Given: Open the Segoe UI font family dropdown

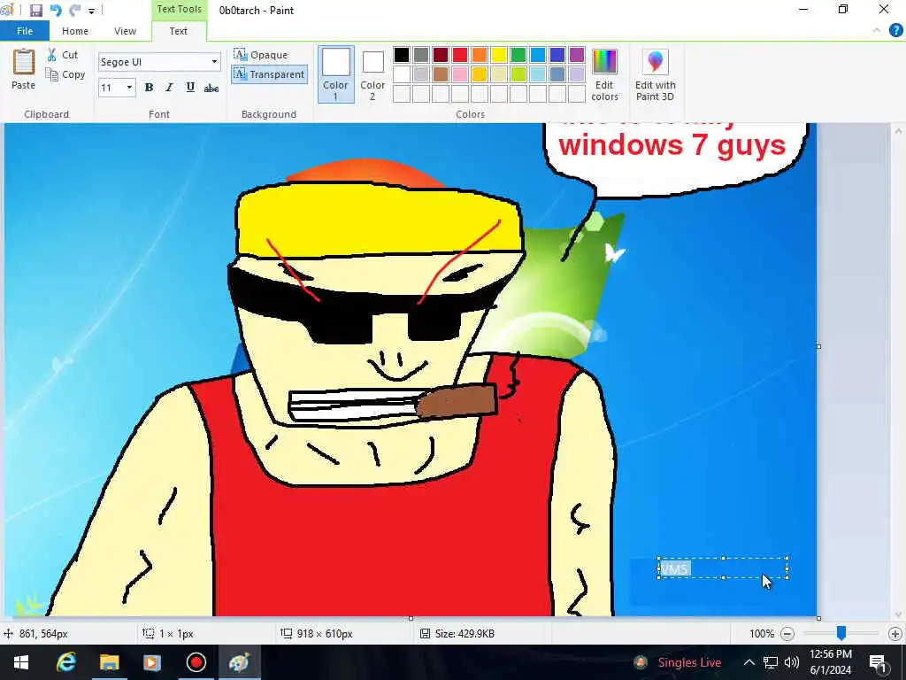Looking at the screenshot, I should tap(214, 61).
